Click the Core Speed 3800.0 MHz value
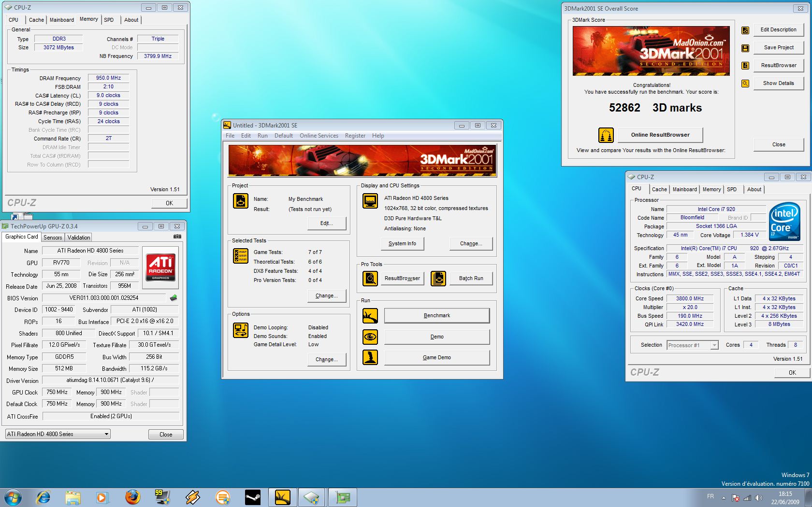 (x=690, y=299)
